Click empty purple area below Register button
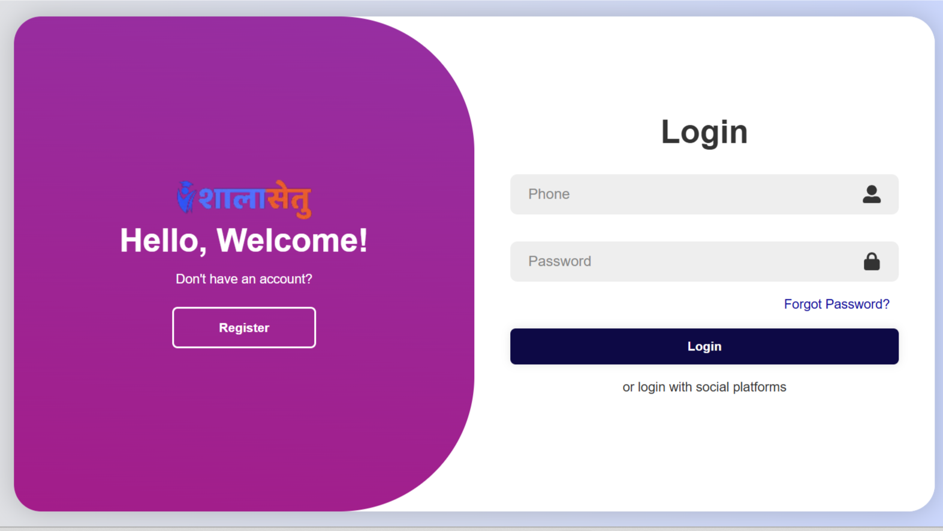 (x=244, y=426)
